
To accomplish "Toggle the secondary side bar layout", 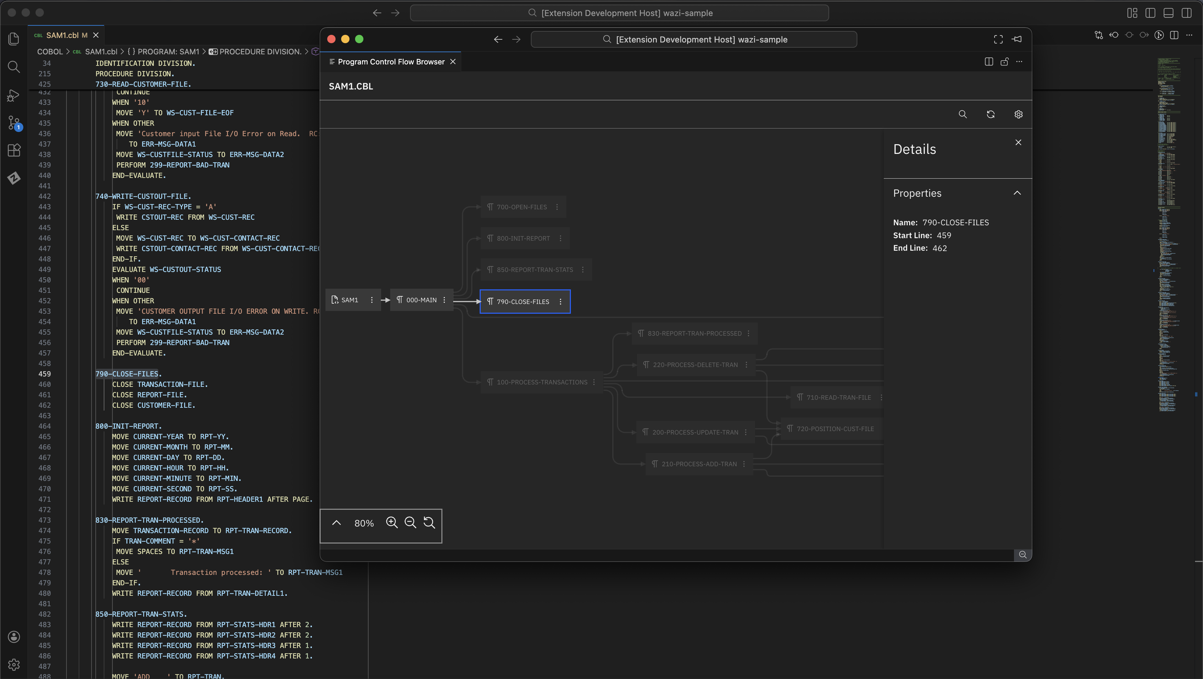I will (x=1187, y=13).
